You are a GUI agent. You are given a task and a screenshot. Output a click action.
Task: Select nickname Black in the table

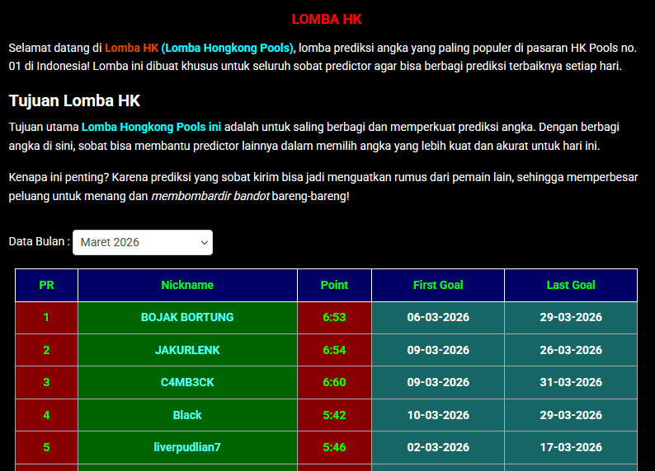(187, 415)
